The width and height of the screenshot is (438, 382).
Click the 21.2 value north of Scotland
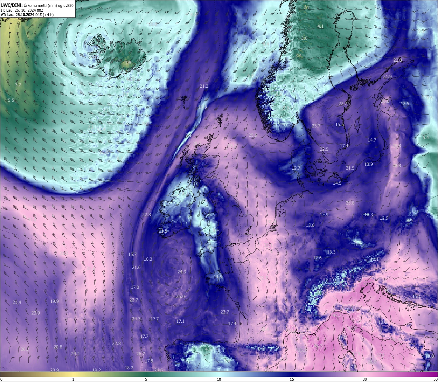pyautogui.click(x=204, y=86)
